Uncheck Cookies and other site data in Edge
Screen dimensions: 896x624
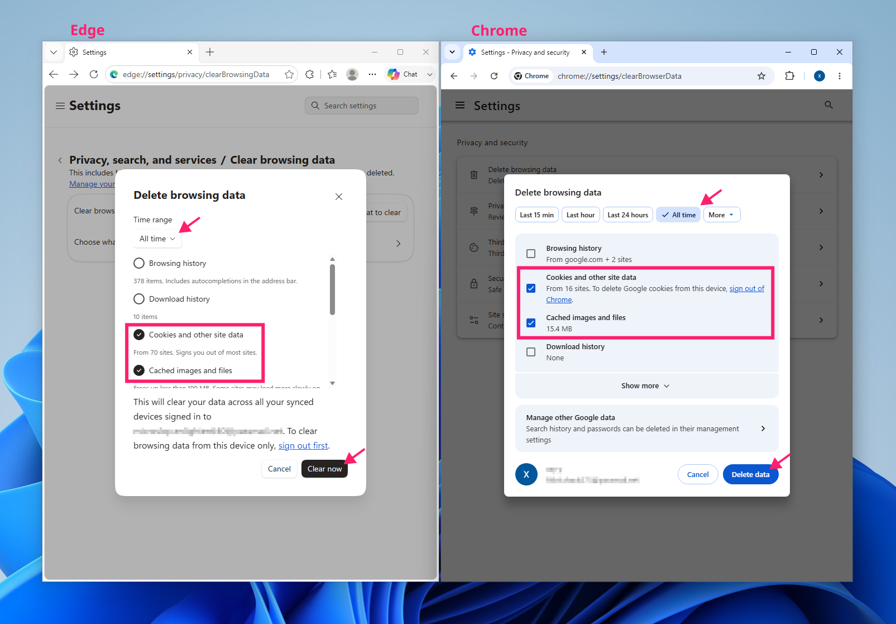139,335
